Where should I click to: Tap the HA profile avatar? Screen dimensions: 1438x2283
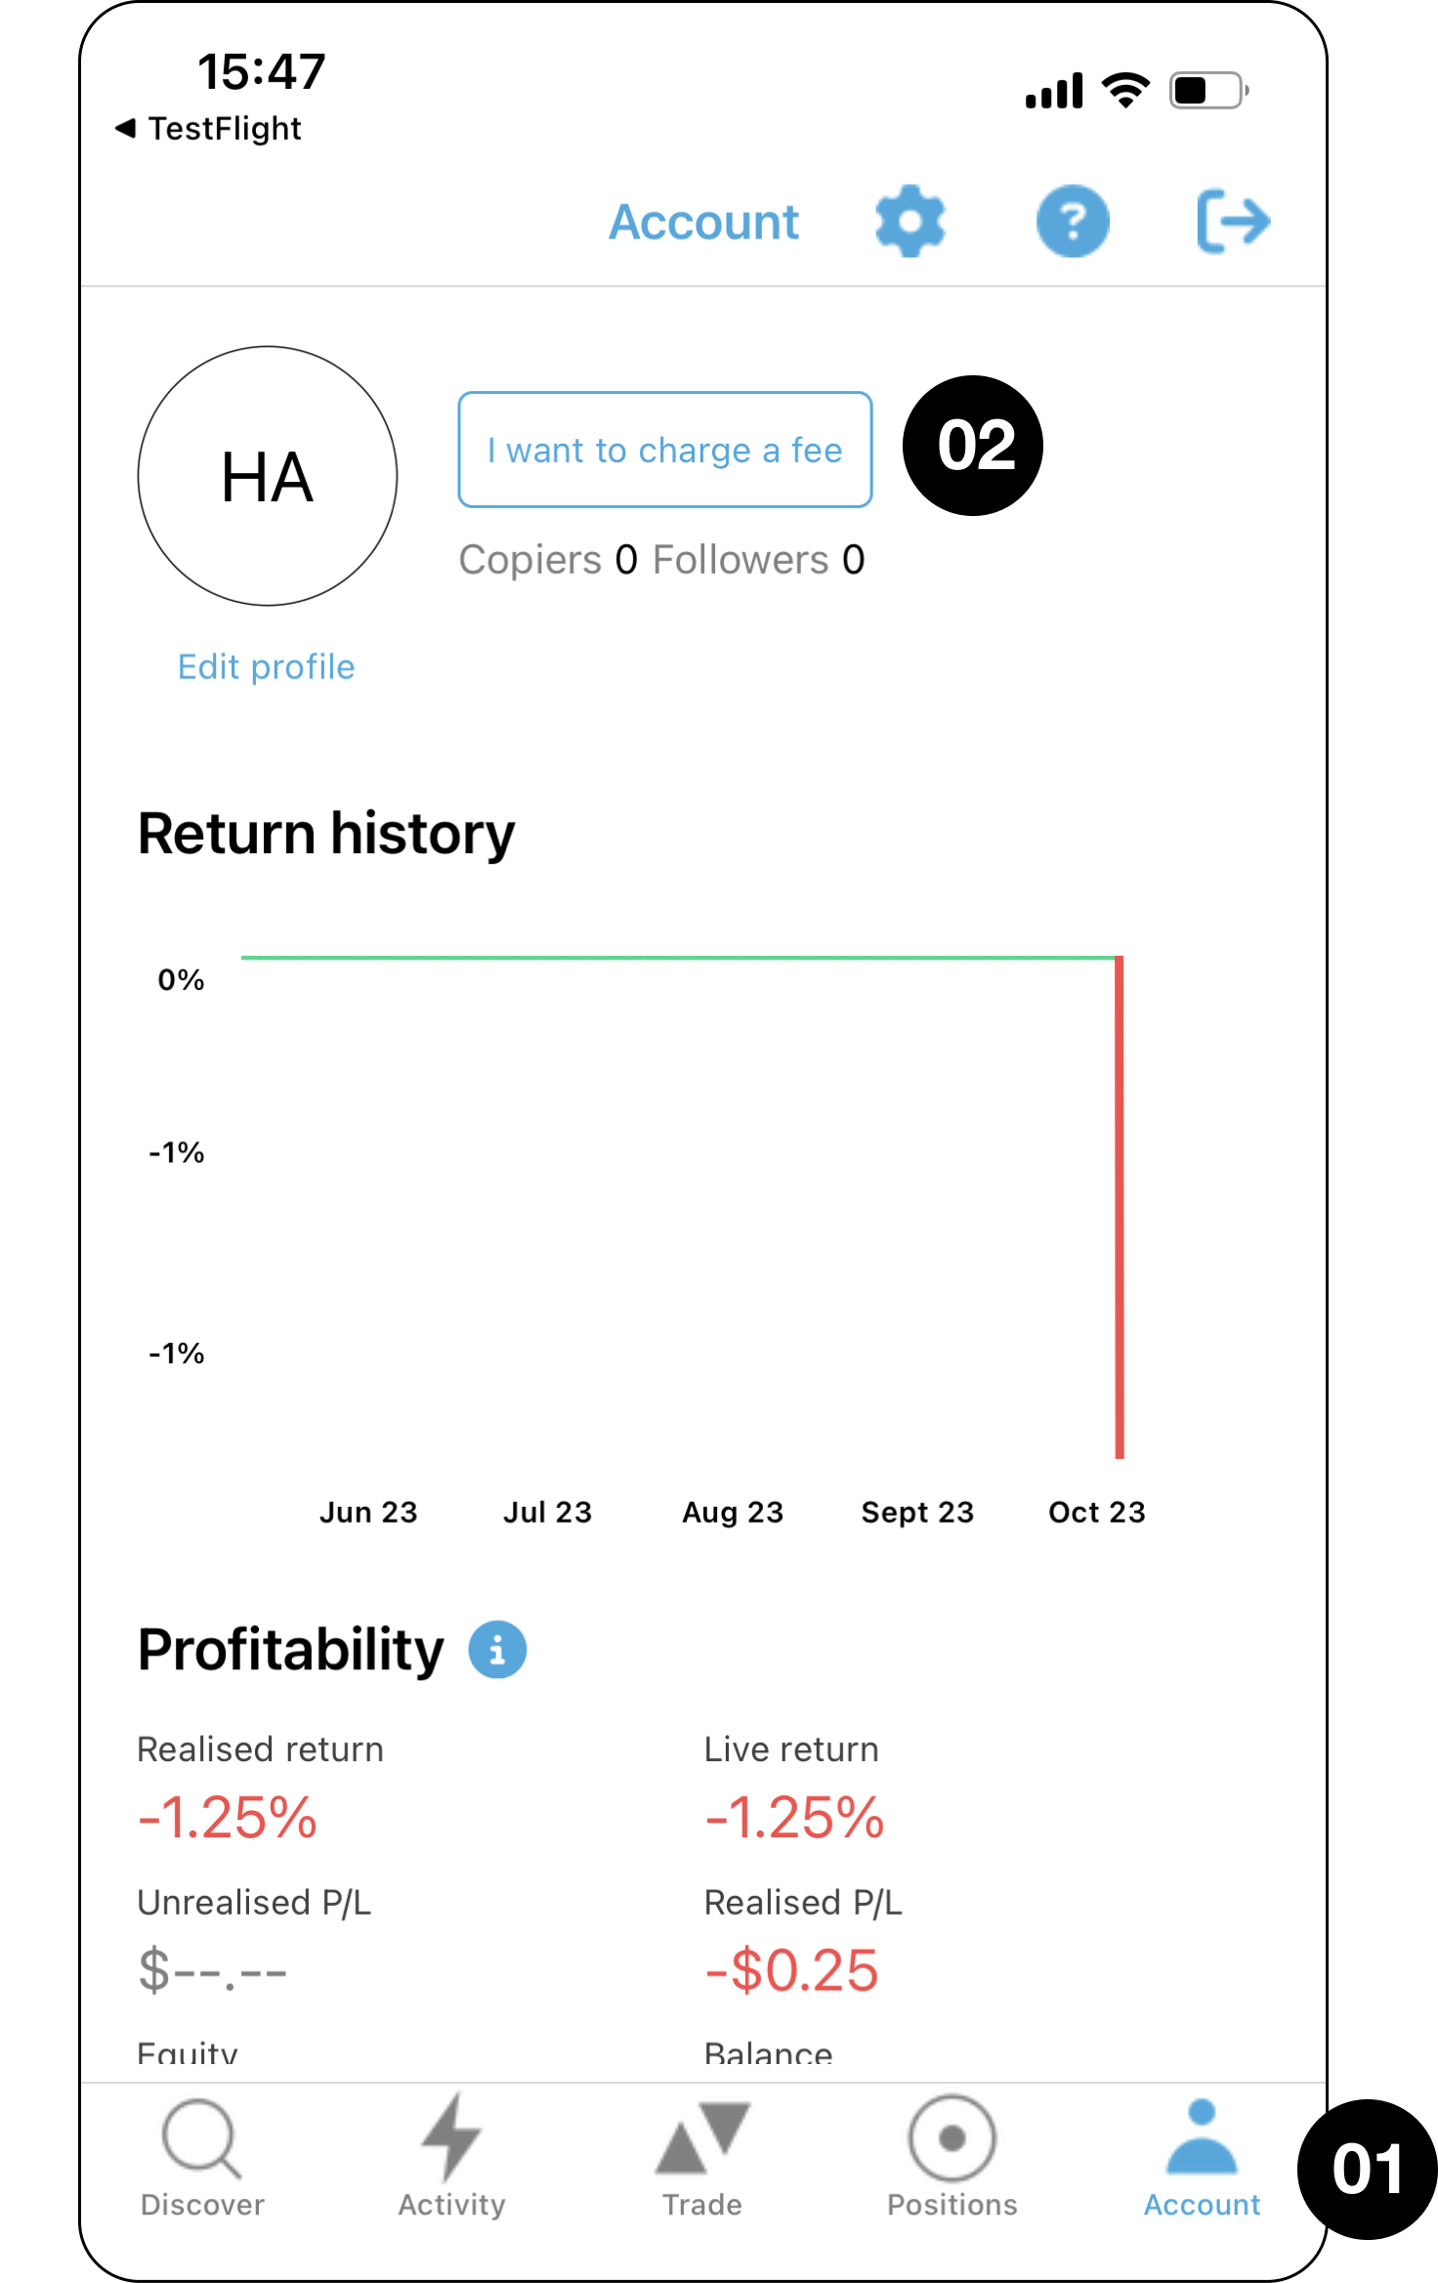click(x=267, y=476)
